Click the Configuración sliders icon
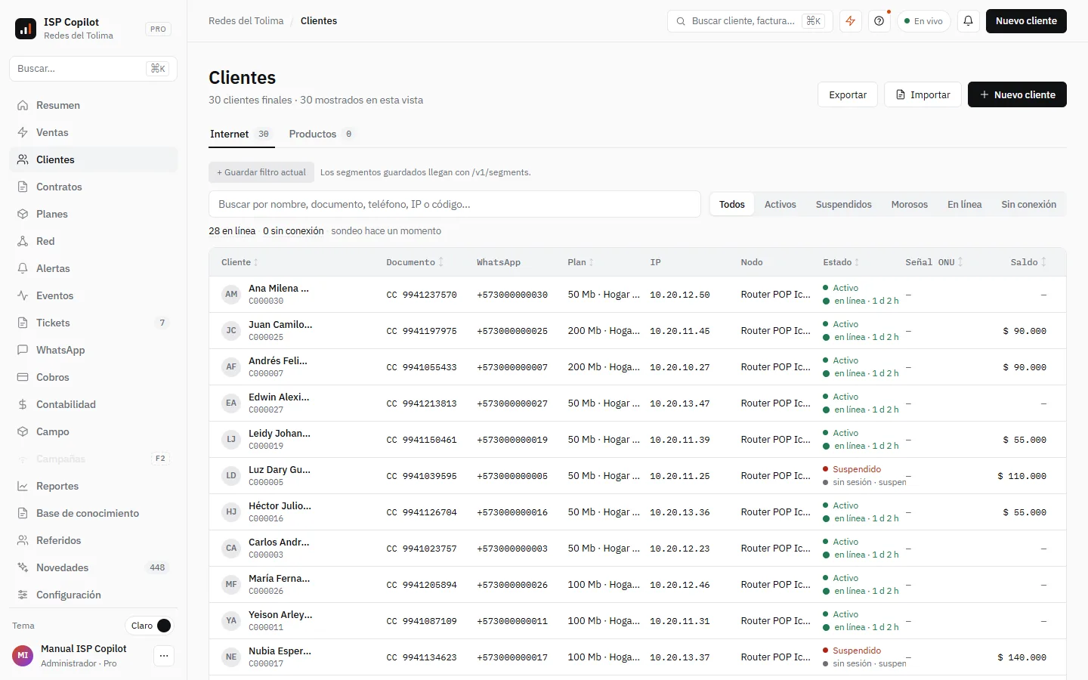The width and height of the screenshot is (1088, 680). [23, 595]
